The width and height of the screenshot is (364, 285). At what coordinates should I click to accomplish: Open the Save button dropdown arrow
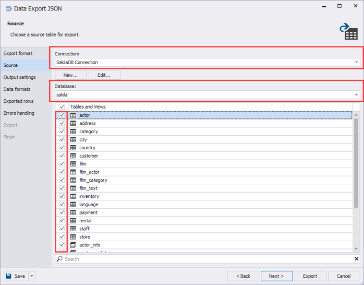(x=32, y=276)
